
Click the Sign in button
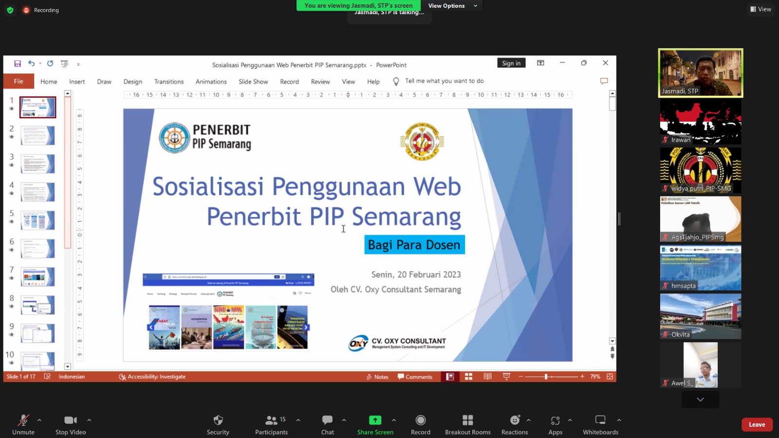pyautogui.click(x=511, y=63)
